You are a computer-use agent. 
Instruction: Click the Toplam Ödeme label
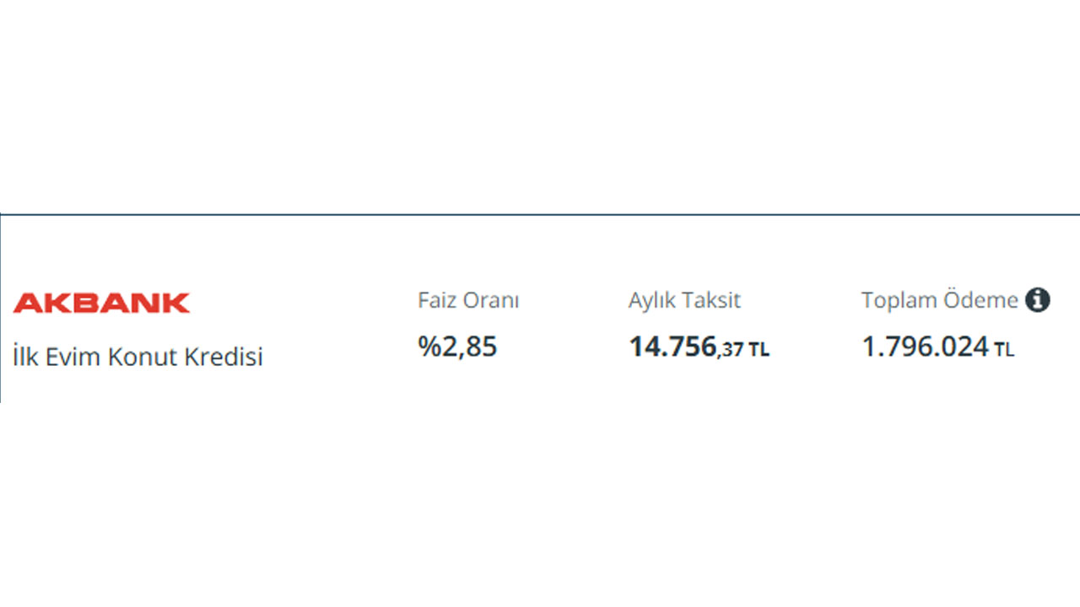940,300
